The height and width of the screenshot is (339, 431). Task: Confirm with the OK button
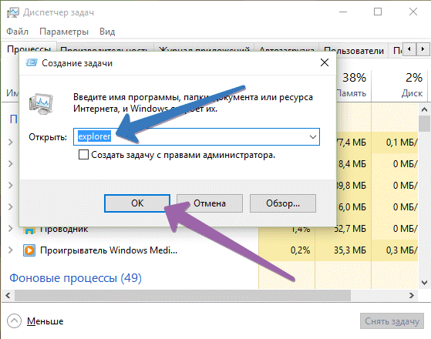(137, 203)
